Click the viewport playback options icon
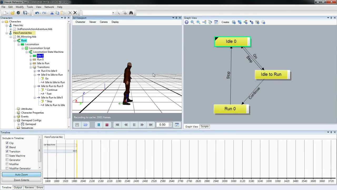Viewport: 337px width, 190px height. click(x=177, y=125)
